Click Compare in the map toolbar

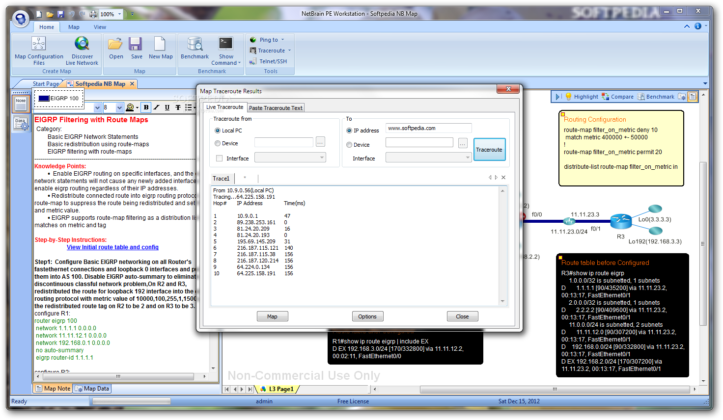click(x=618, y=97)
